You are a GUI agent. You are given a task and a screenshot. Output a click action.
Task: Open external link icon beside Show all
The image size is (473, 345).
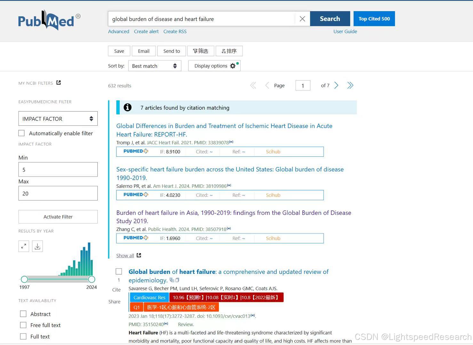[139, 255]
